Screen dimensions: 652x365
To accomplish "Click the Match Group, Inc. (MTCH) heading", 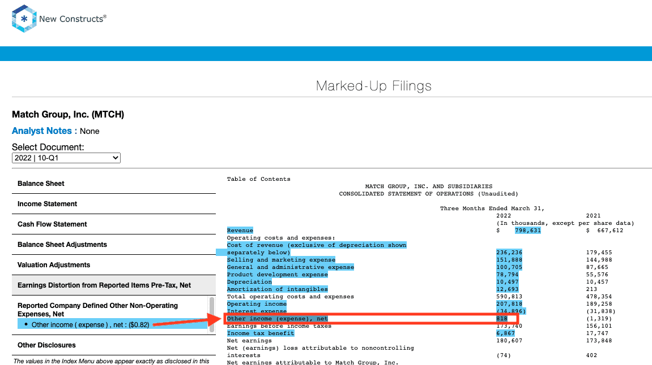I will tap(68, 115).
